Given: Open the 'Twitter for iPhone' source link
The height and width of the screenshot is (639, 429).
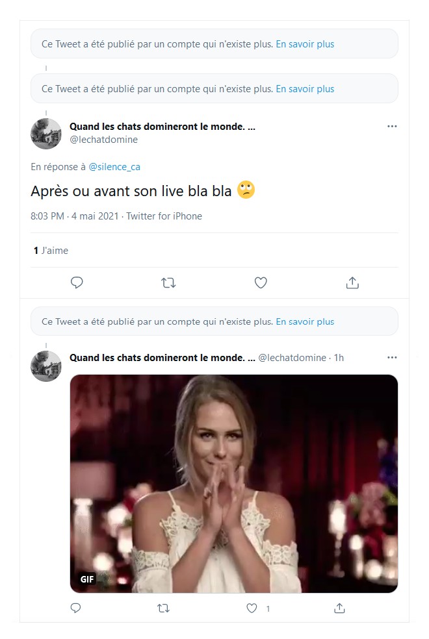Looking at the screenshot, I should (164, 216).
